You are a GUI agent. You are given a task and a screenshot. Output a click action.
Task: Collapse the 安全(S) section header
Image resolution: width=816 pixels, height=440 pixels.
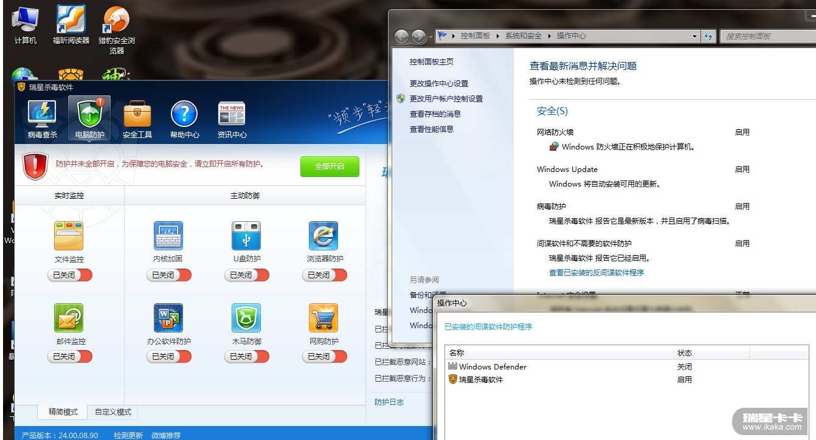pos(552,111)
